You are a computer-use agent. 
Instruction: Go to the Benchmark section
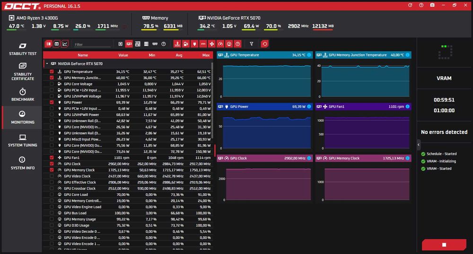pos(23,94)
